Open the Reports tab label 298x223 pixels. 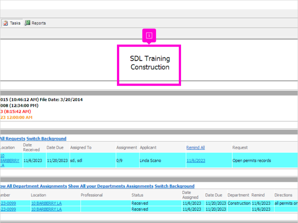pyautogui.click(x=39, y=23)
